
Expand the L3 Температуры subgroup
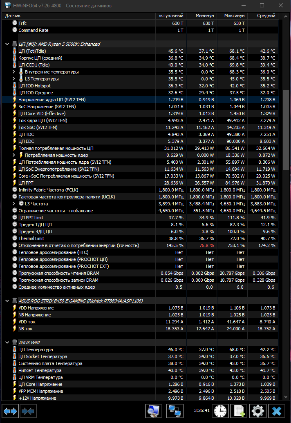[x=14, y=79]
